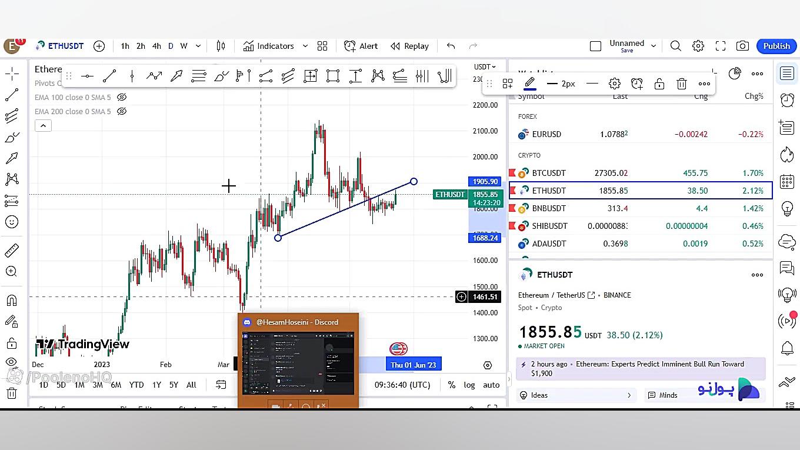Select the polyline path tool
The height and width of the screenshot is (450, 800).
point(154,76)
